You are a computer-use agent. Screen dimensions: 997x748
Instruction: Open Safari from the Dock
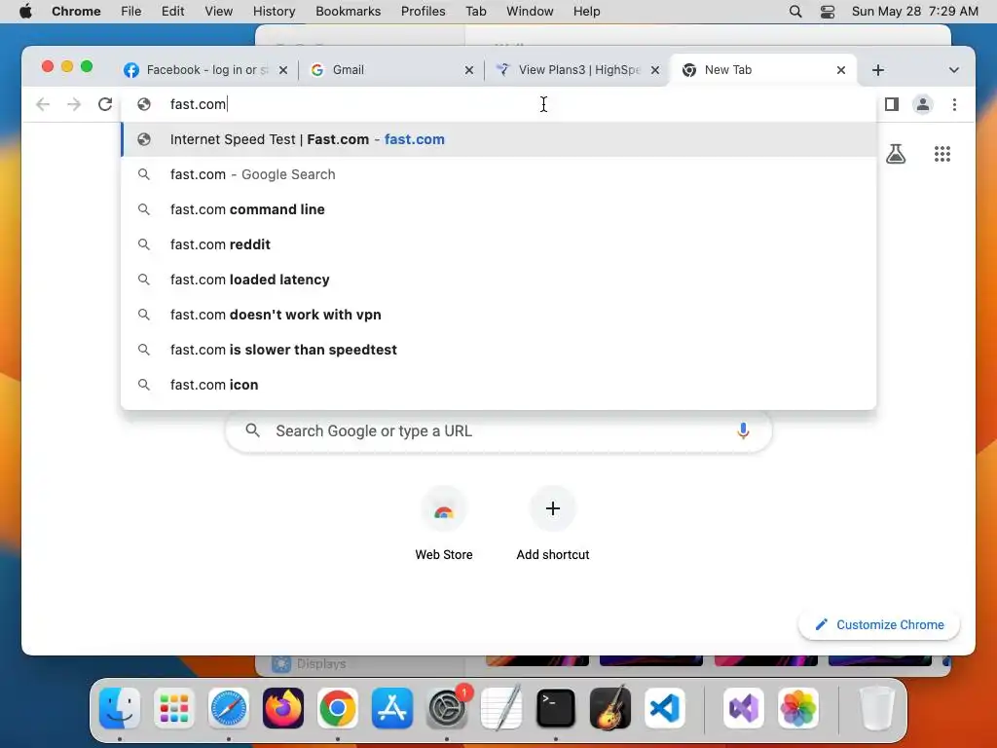pos(229,708)
